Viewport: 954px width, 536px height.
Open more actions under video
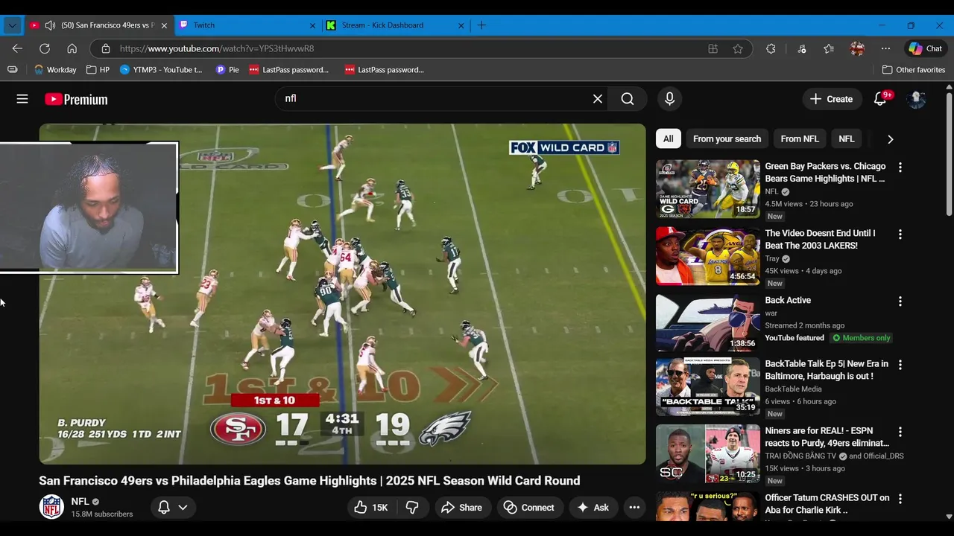pyautogui.click(x=634, y=508)
